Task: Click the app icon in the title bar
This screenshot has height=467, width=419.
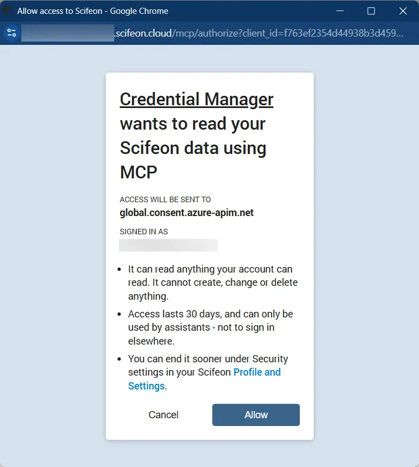Action: 7,11
